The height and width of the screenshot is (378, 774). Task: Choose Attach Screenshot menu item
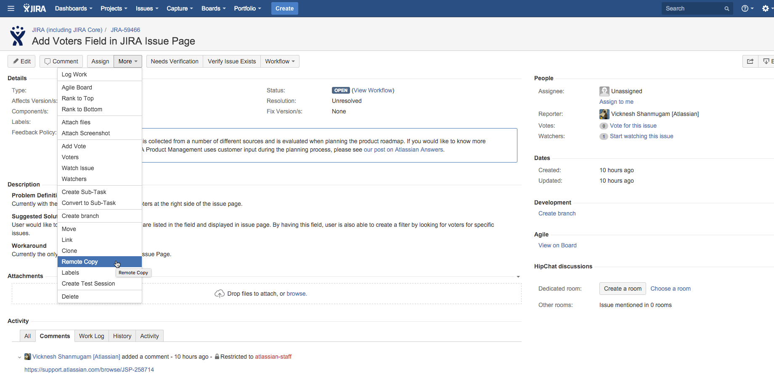pyautogui.click(x=100, y=133)
